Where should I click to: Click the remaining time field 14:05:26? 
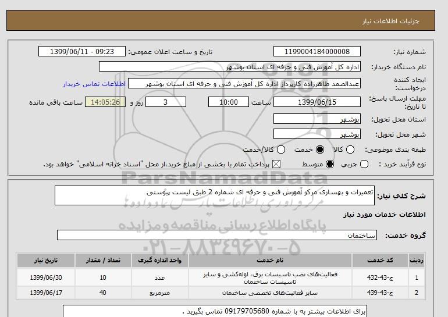point(105,102)
